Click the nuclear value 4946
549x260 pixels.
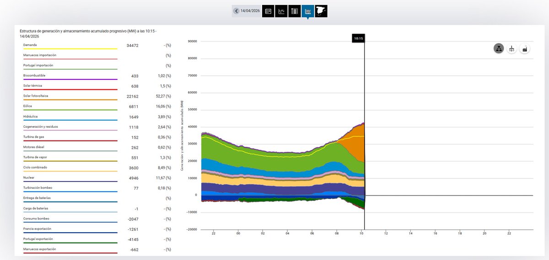pyautogui.click(x=134, y=178)
